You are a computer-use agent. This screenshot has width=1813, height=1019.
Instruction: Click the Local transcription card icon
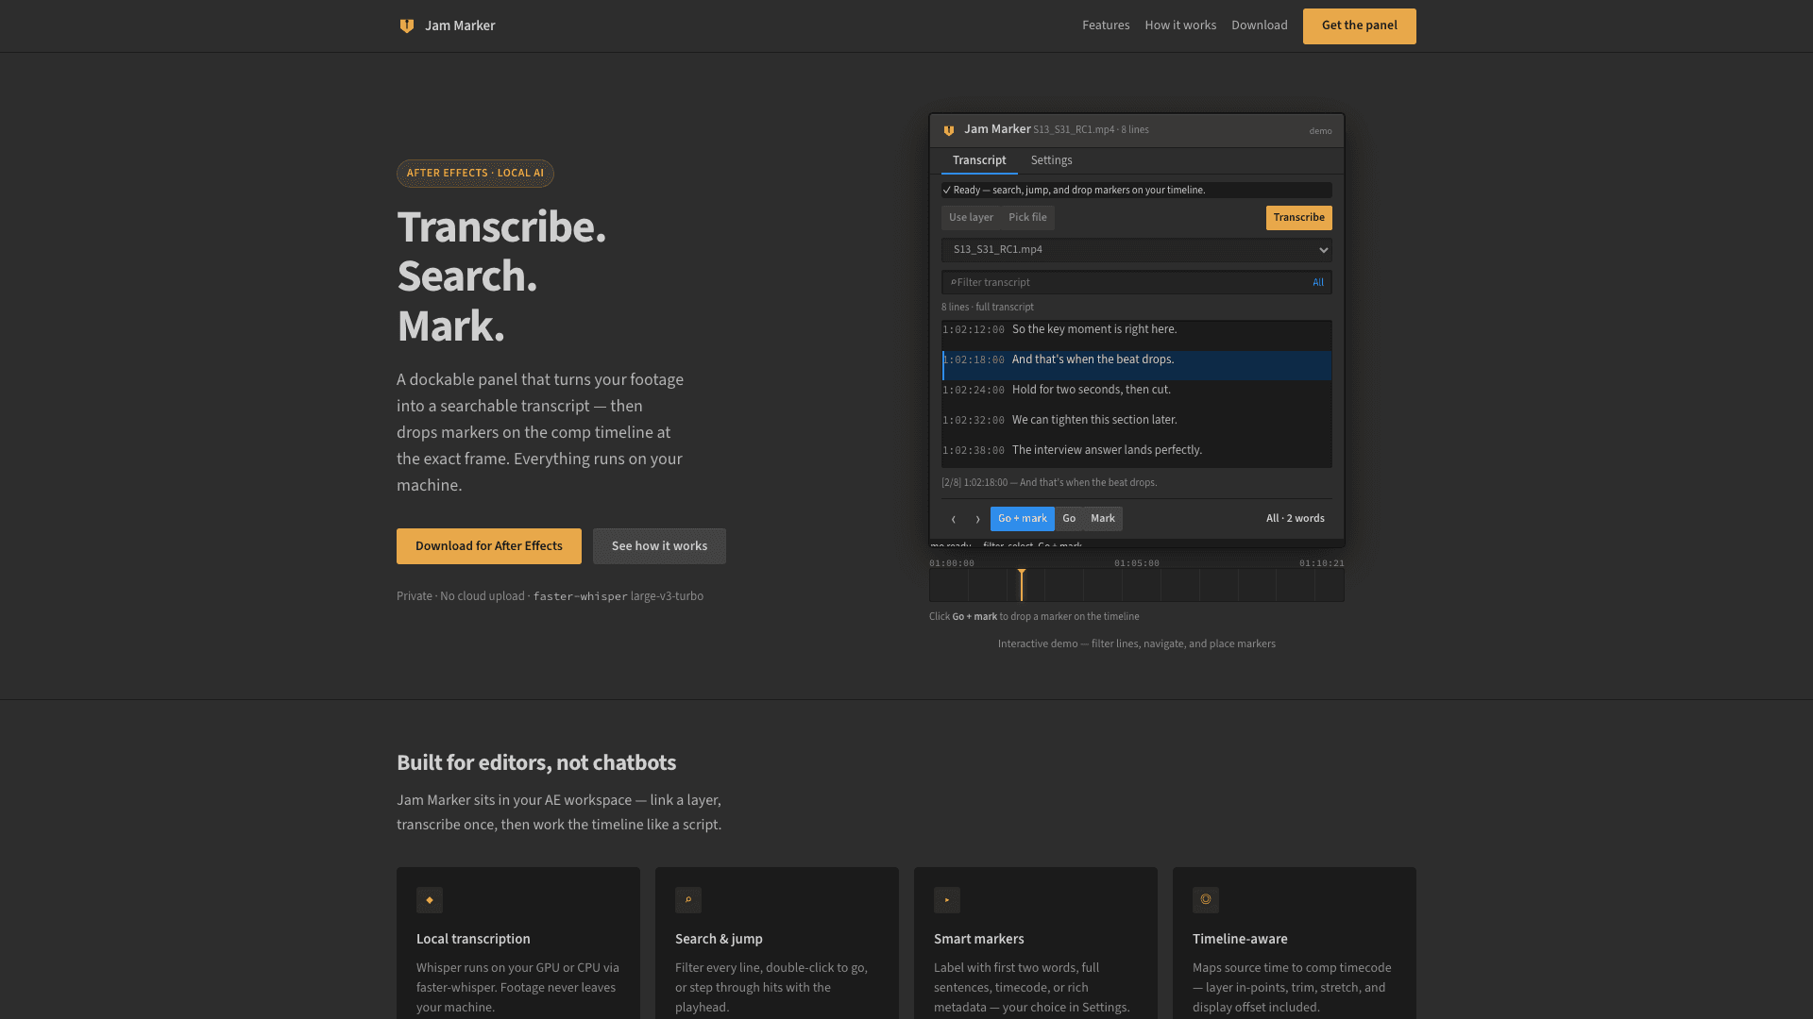(x=430, y=900)
